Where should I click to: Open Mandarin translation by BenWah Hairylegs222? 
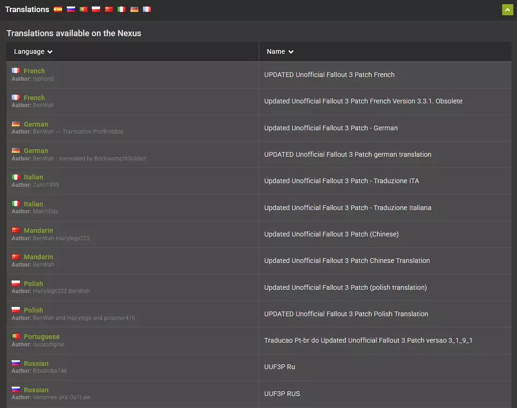click(38, 230)
